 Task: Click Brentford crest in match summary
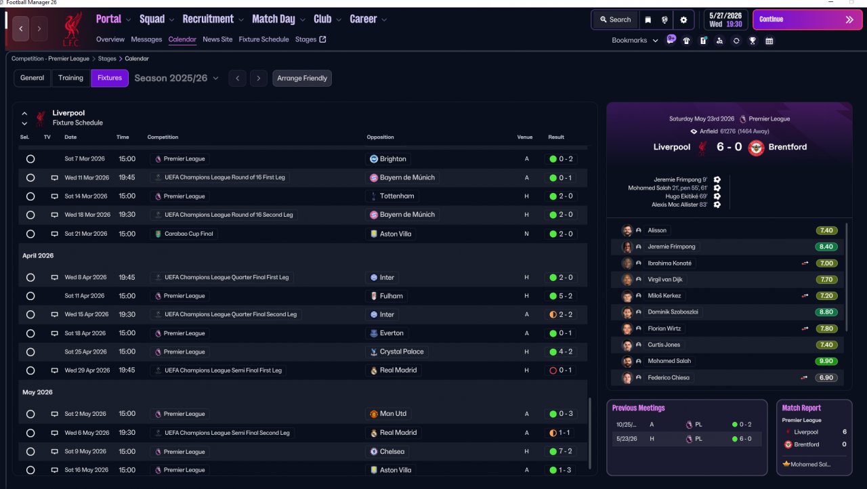tap(756, 147)
